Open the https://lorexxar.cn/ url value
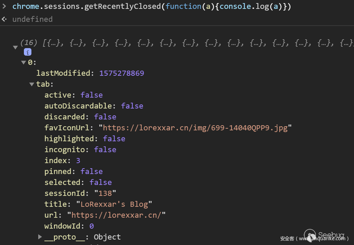The width and height of the screenshot is (354, 245). 117,215
